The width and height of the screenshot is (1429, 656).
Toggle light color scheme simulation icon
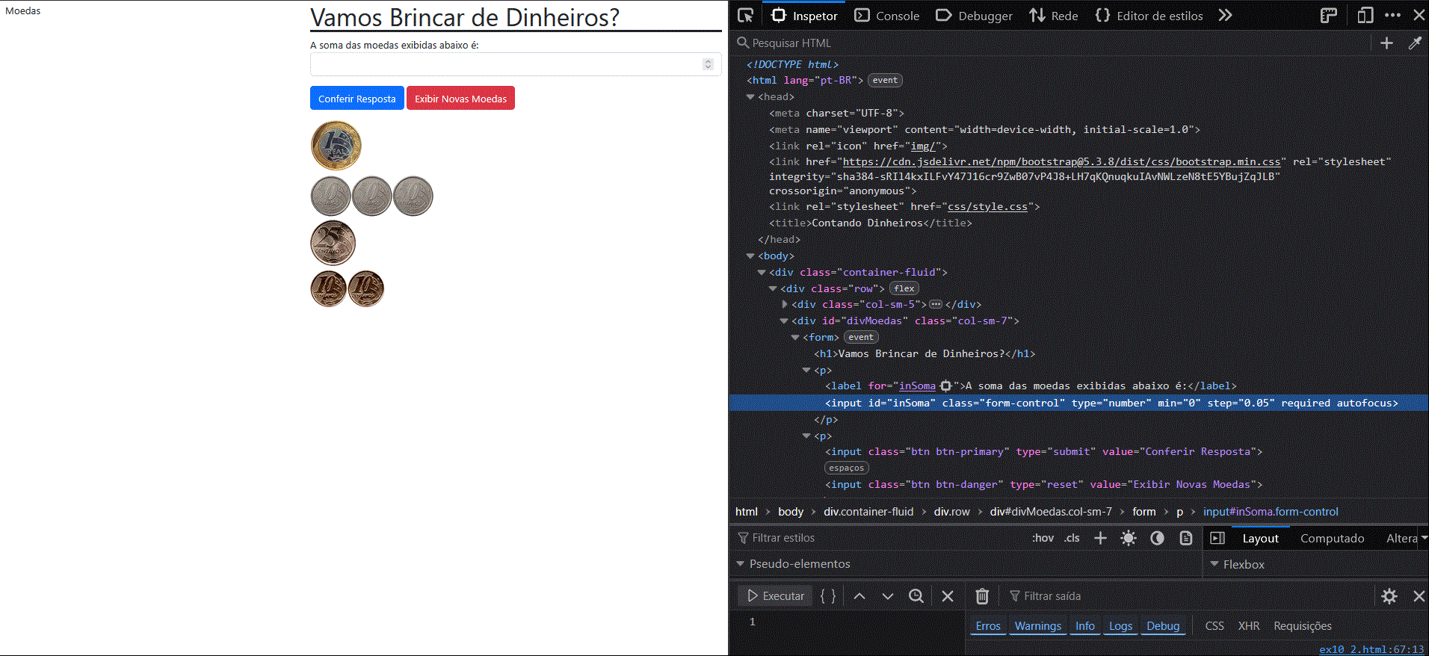[1129, 538]
